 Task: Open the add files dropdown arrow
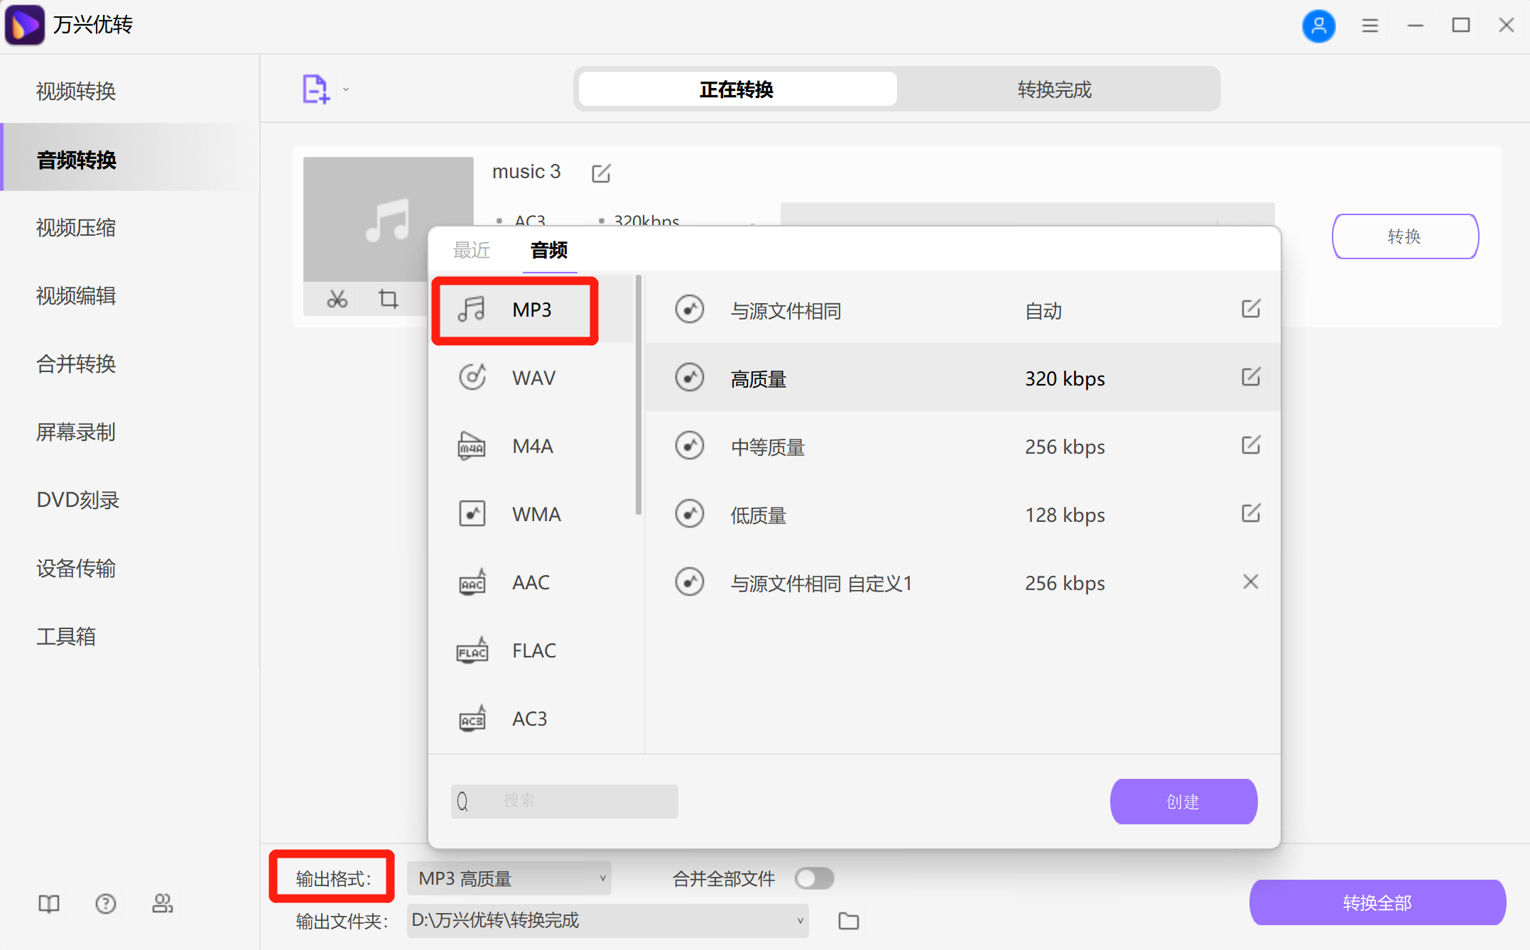point(345,89)
